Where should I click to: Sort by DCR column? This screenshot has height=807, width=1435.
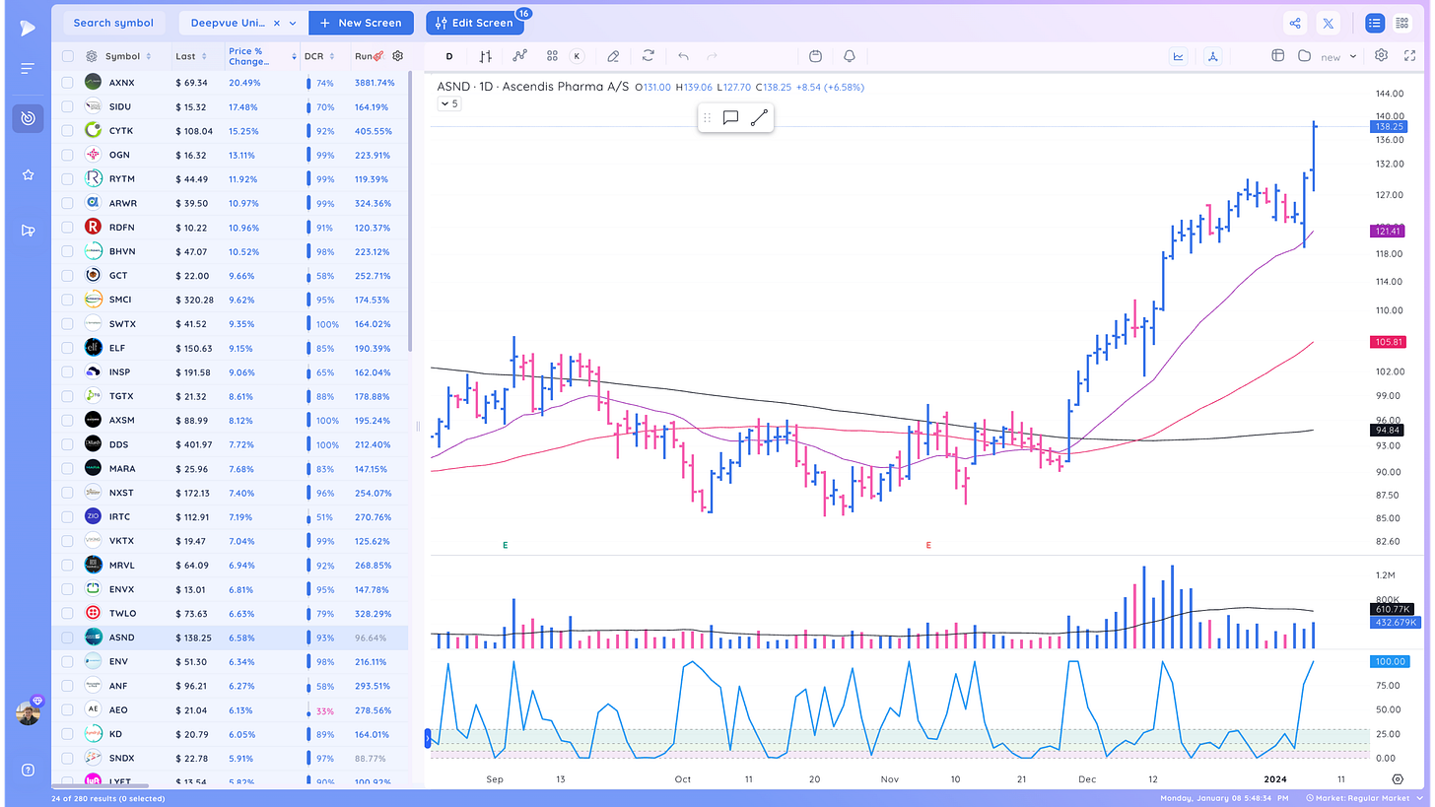click(x=320, y=56)
